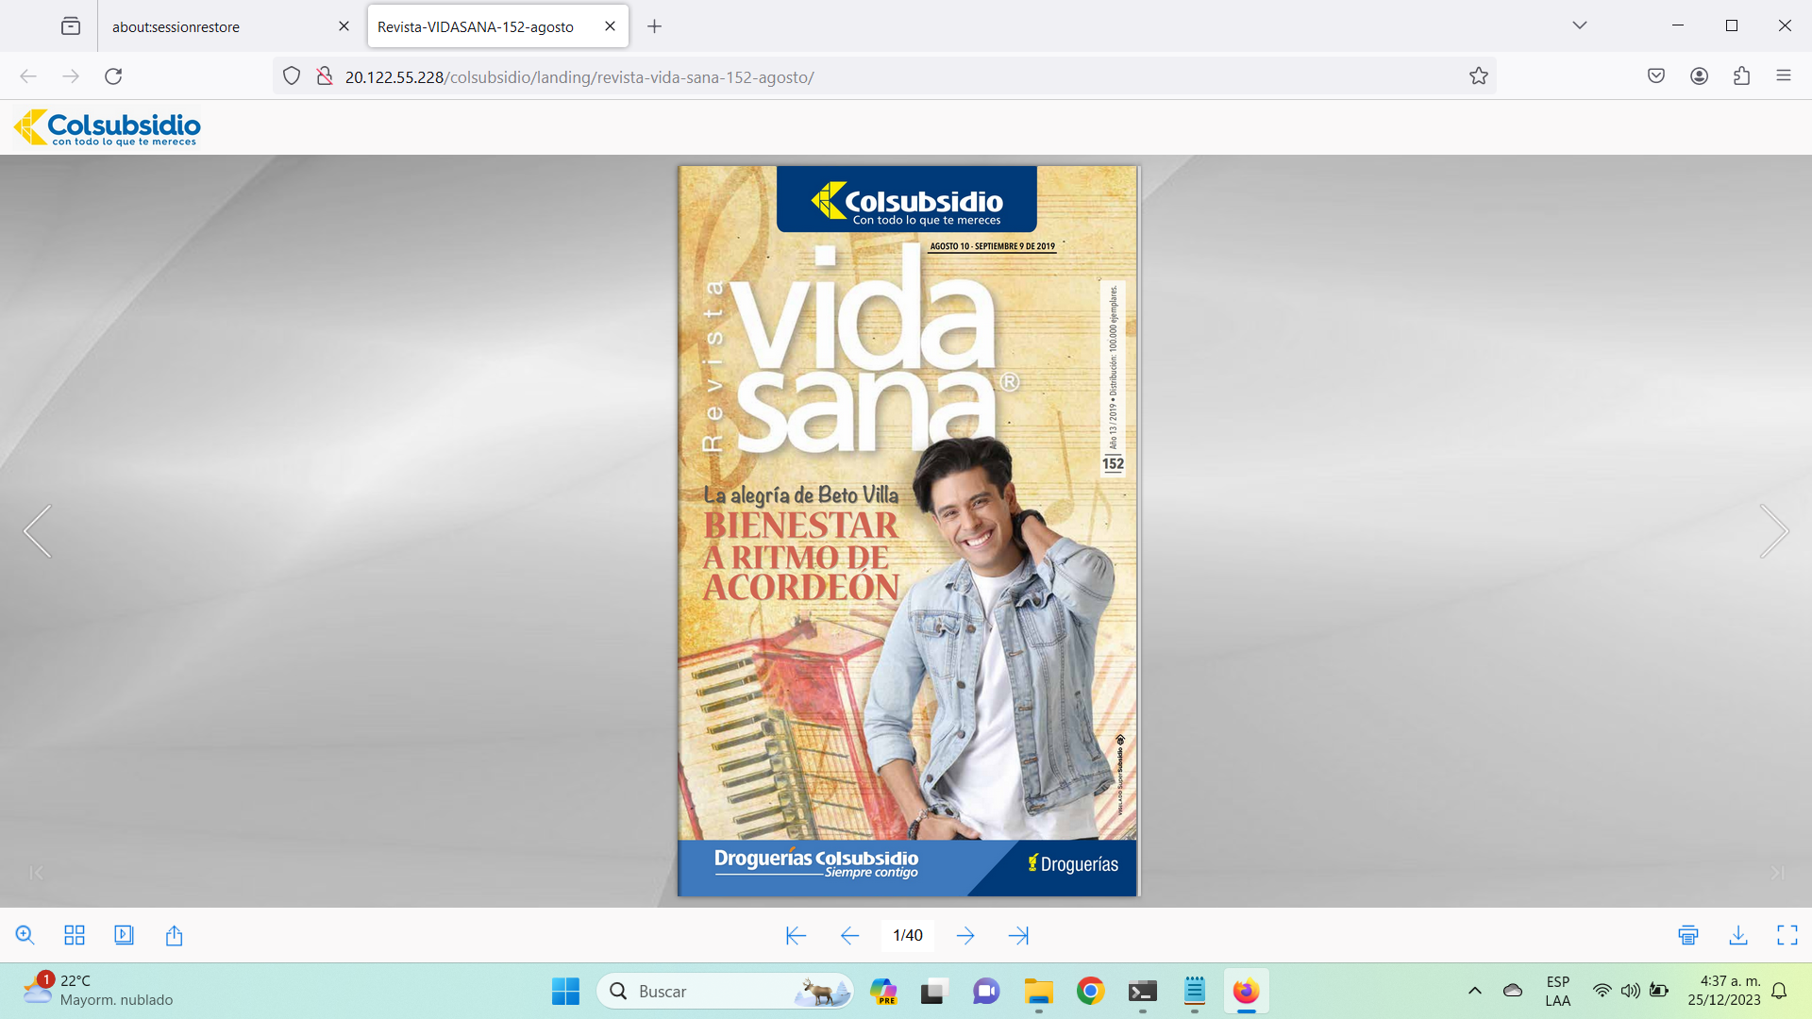Image resolution: width=1812 pixels, height=1019 pixels.
Task: Go to previous page in bottom toolbar
Action: [x=849, y=935]
